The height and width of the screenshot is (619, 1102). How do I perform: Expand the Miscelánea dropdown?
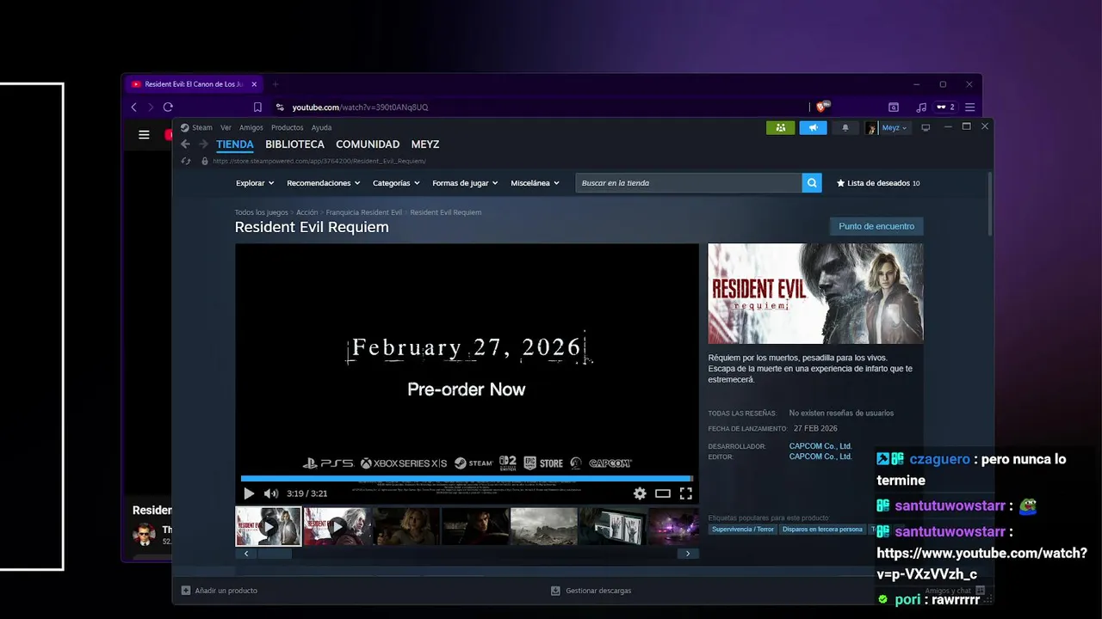[535, 183]
